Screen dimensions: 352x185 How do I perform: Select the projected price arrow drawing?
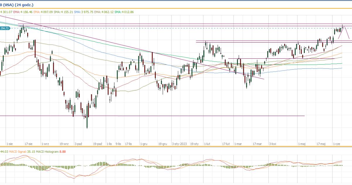(x=345, y=32)
